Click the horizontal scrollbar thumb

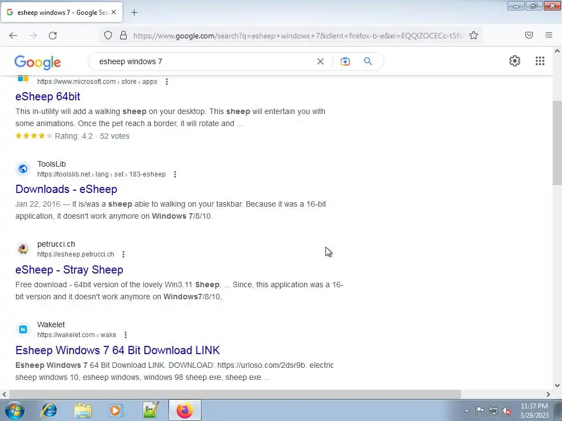pos(235,395)
